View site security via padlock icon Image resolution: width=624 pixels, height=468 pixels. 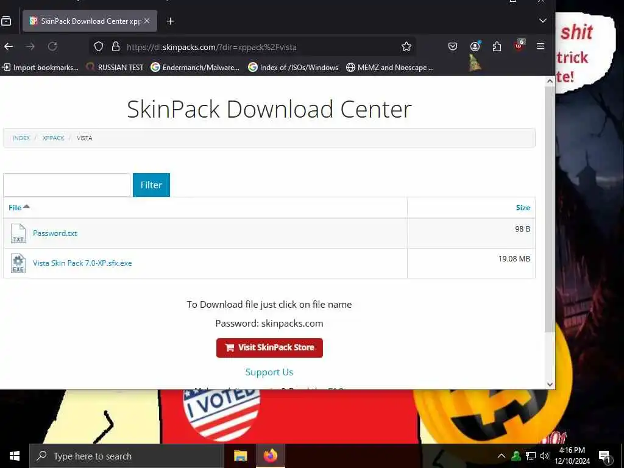tap(116, 46)
